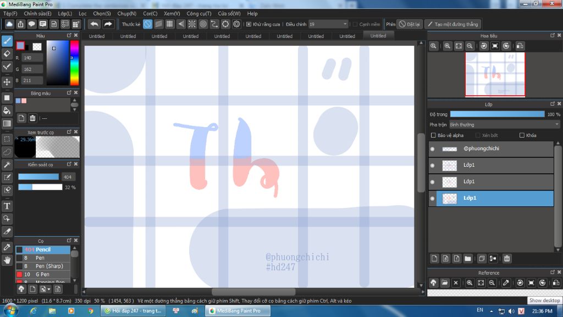Image resolution: width=563 pixels, height=317 pixels.
Task: Add a new folder in the Lớp panel
Action: (x=467, y=259)
